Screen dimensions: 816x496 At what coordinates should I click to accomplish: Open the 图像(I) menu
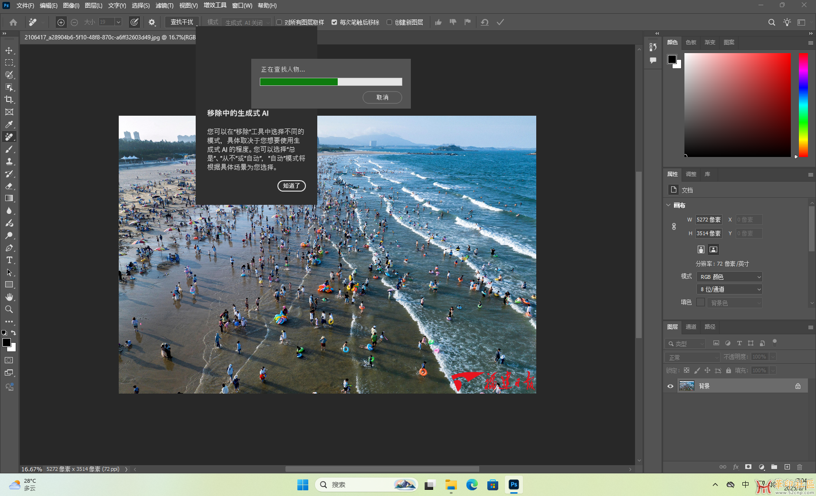[x=71, y=6]
